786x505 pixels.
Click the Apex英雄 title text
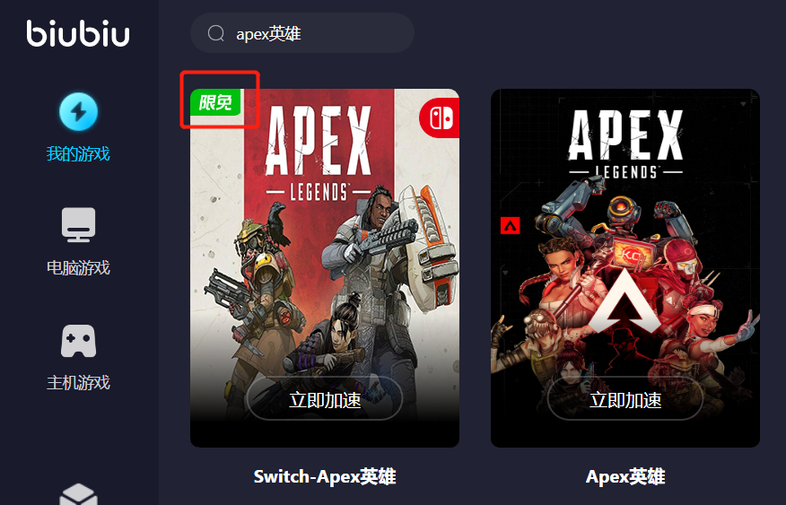tap(625, 476)
